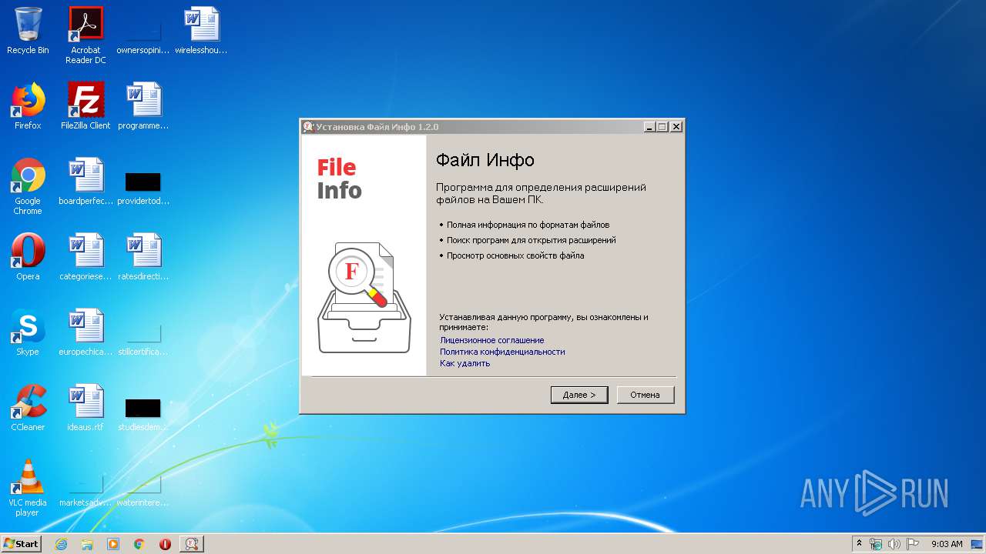Image resolution: width=986 pixels, height=554 pixels.
Task: Select the Firefox desktop icon
Action: tap(28, 106)
